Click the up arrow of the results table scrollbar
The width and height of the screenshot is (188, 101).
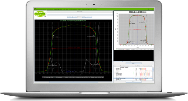(x=153, y=67)
